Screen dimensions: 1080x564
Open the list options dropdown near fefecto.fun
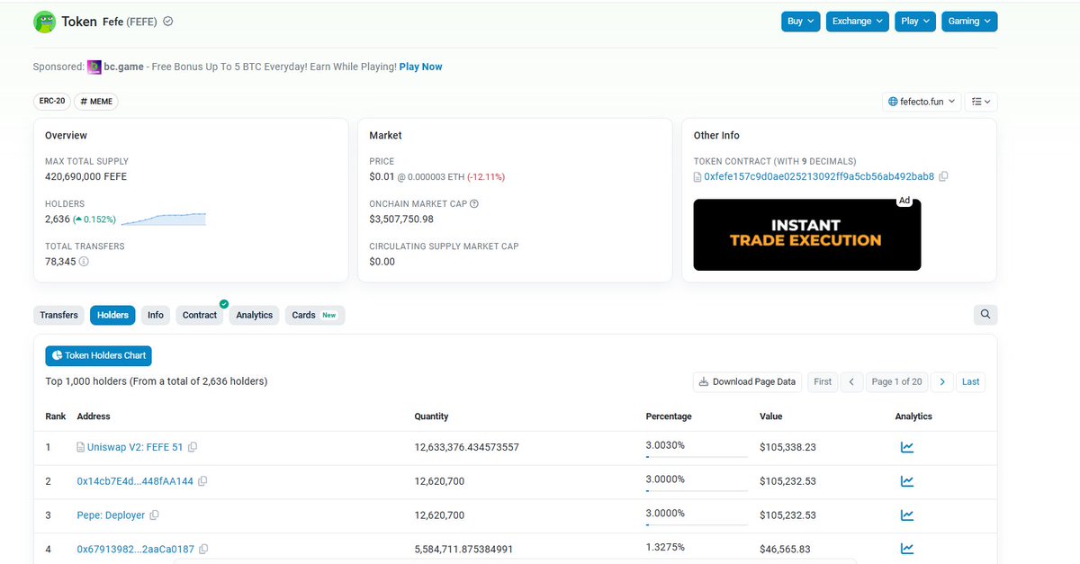pos(981,102)
